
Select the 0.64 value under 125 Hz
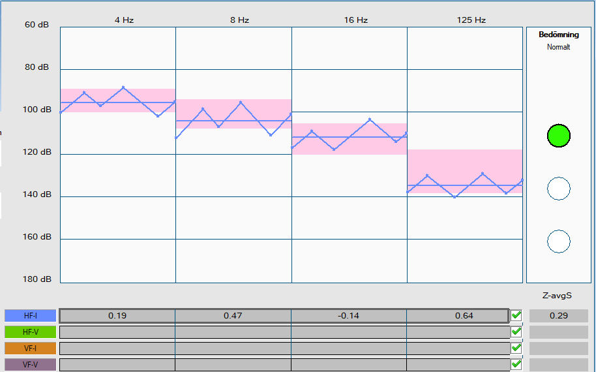click(x=464, y=316)
